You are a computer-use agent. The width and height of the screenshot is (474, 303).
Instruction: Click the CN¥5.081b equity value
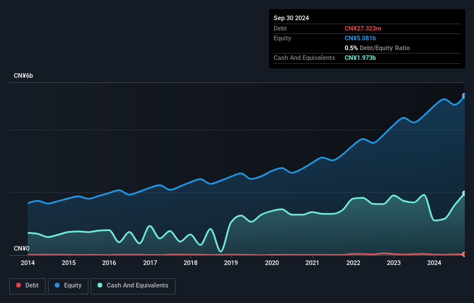(360, 38)
